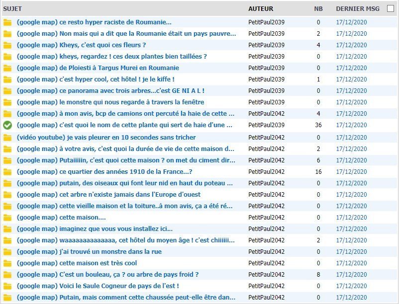The height and width of the screenshot is (304, 399).
Task: Click folder icon beside 'de Ploiesti à Targus Murei' topic
Action: (x=7, y=68)
